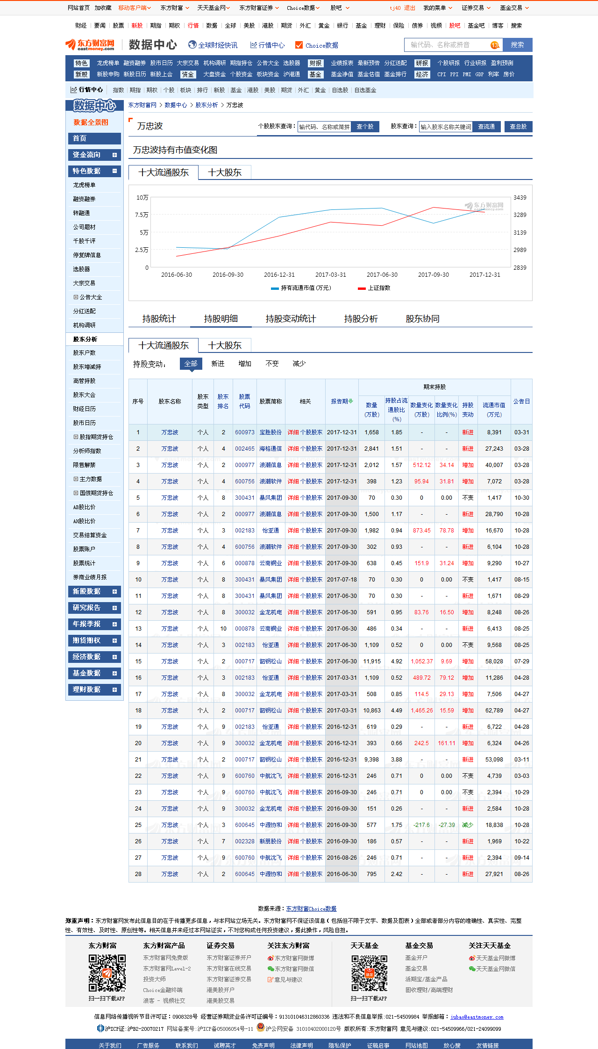Viewport: 598px width, 1049px height.
Task: Expand 公告大全 plus icon in sidebar
Action: [76, 297]
